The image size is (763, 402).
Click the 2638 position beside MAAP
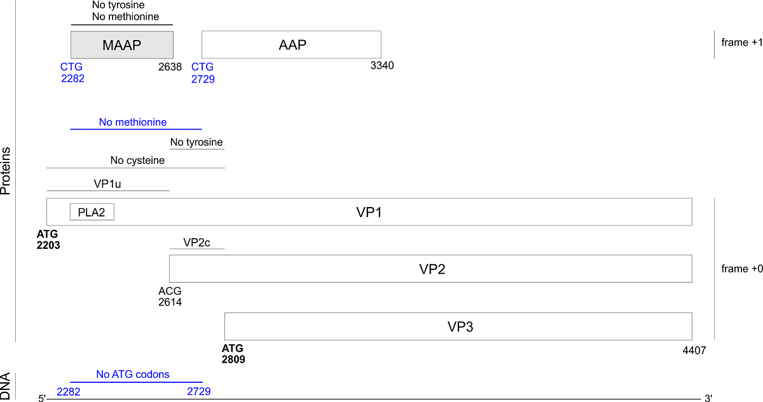tap(170, 67)
